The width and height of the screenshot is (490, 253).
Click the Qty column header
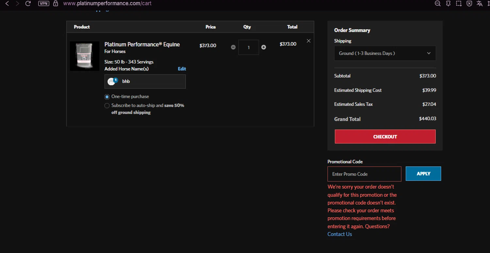[247, 27]
